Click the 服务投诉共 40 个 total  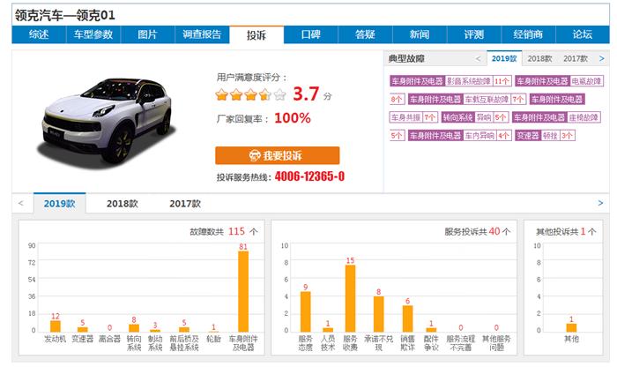(478, 231)
